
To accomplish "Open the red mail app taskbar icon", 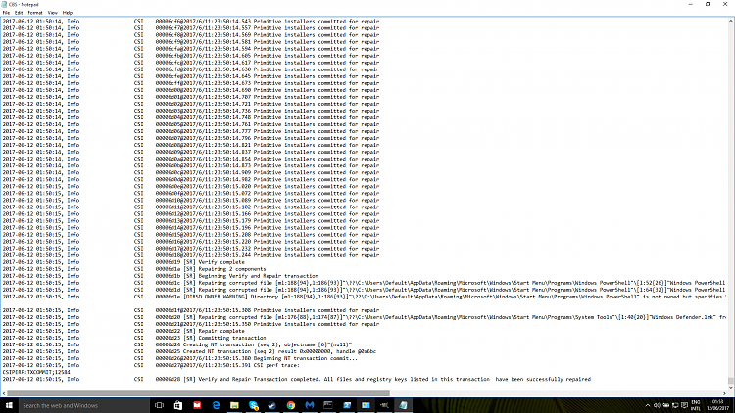I will click(x=197, y=405).
